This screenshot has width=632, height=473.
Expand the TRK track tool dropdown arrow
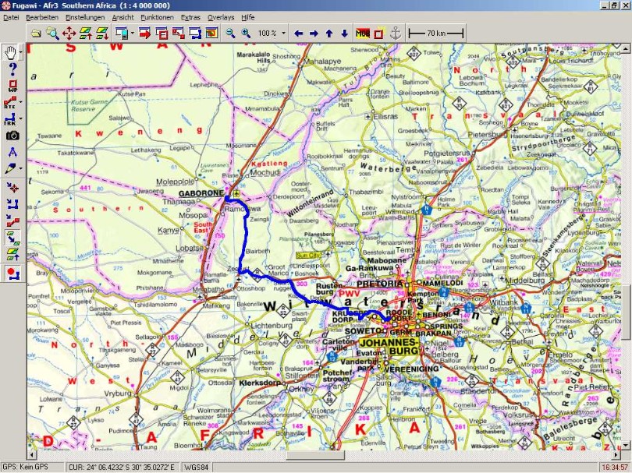(20, 118)
